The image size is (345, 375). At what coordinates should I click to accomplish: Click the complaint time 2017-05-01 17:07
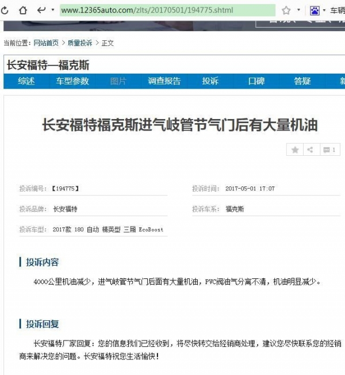pyautogui.click(x=250, y=189)
